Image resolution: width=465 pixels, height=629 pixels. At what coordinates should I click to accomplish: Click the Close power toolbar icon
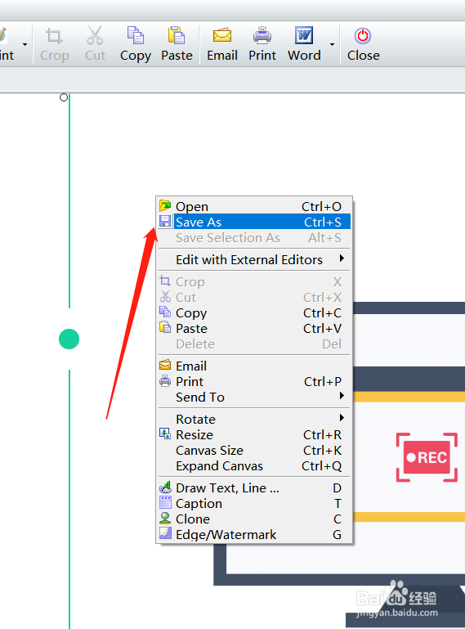(363, 36)
